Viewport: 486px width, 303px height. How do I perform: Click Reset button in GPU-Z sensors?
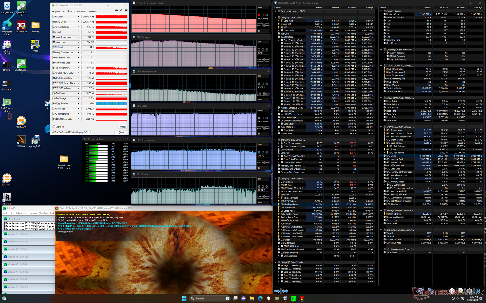[x=123, y=127]
